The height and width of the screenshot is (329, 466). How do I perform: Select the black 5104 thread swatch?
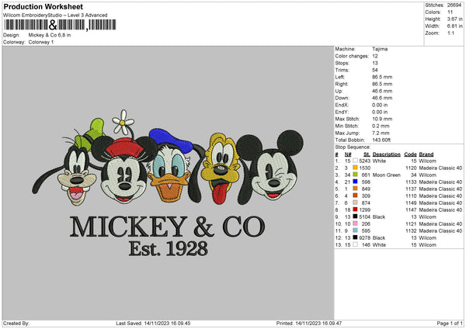(354, 216)
